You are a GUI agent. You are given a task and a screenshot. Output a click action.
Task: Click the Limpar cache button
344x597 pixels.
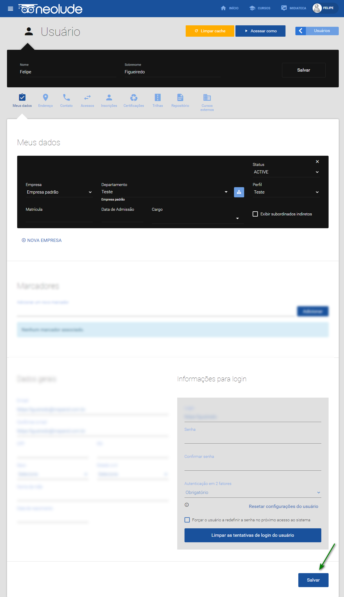[x=210, y=31]
